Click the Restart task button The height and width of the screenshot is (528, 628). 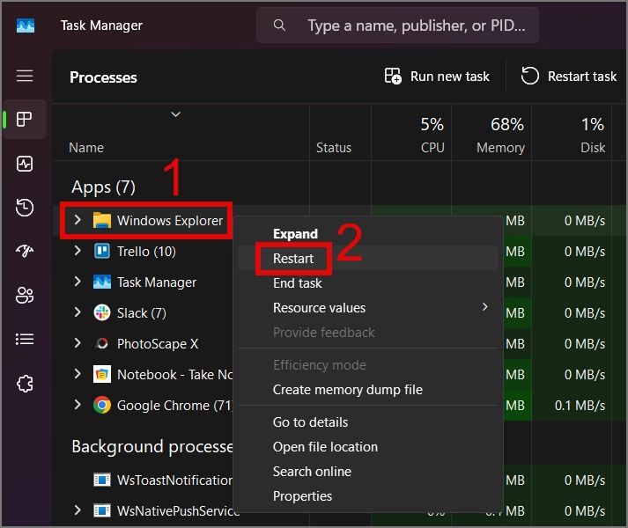[x=569, y=76]
